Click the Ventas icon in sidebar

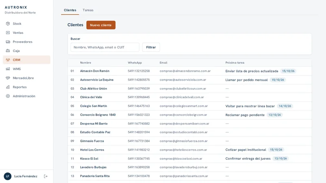(8, 33)
